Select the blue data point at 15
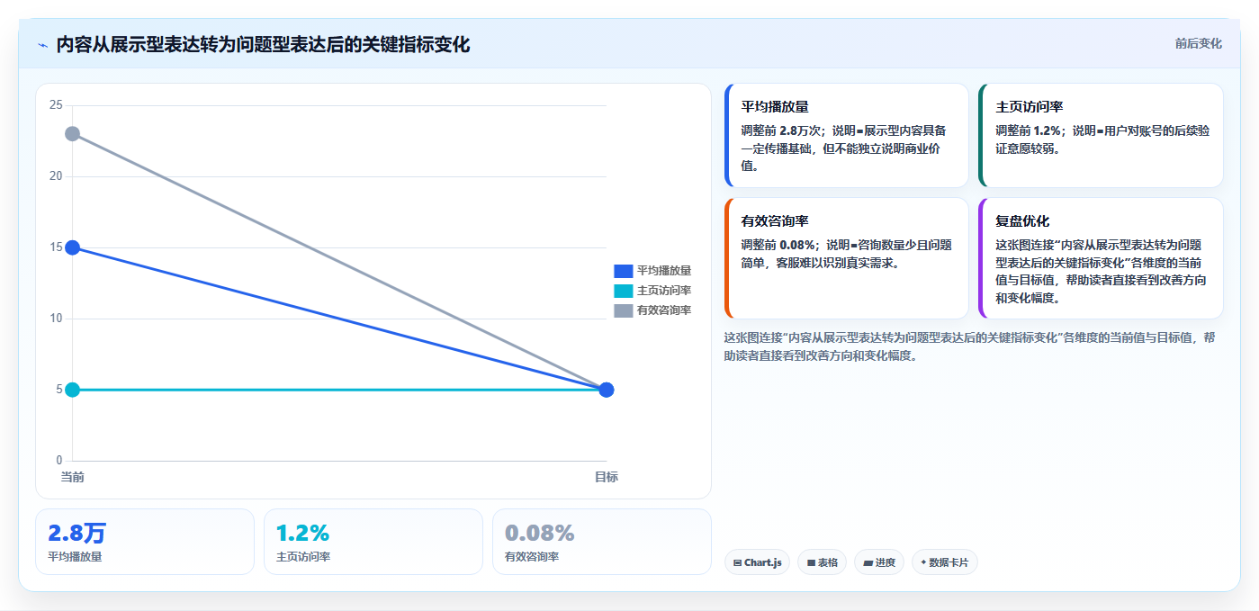The height and width of the screenshot is (611, 1259). pyautogui.click(x=73, y=247)
